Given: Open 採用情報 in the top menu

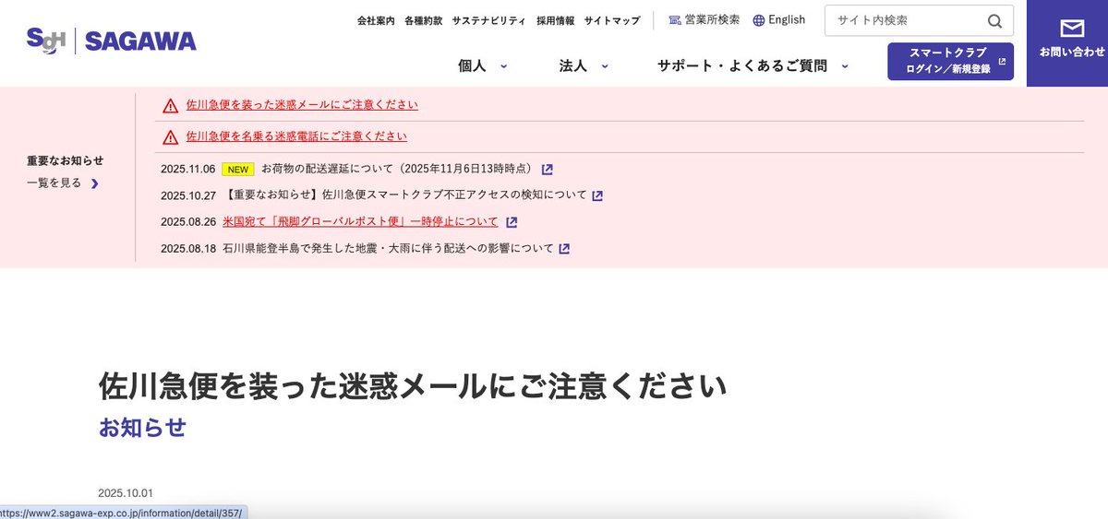Looking at the screenshot, I should click(x=555, y=20).
